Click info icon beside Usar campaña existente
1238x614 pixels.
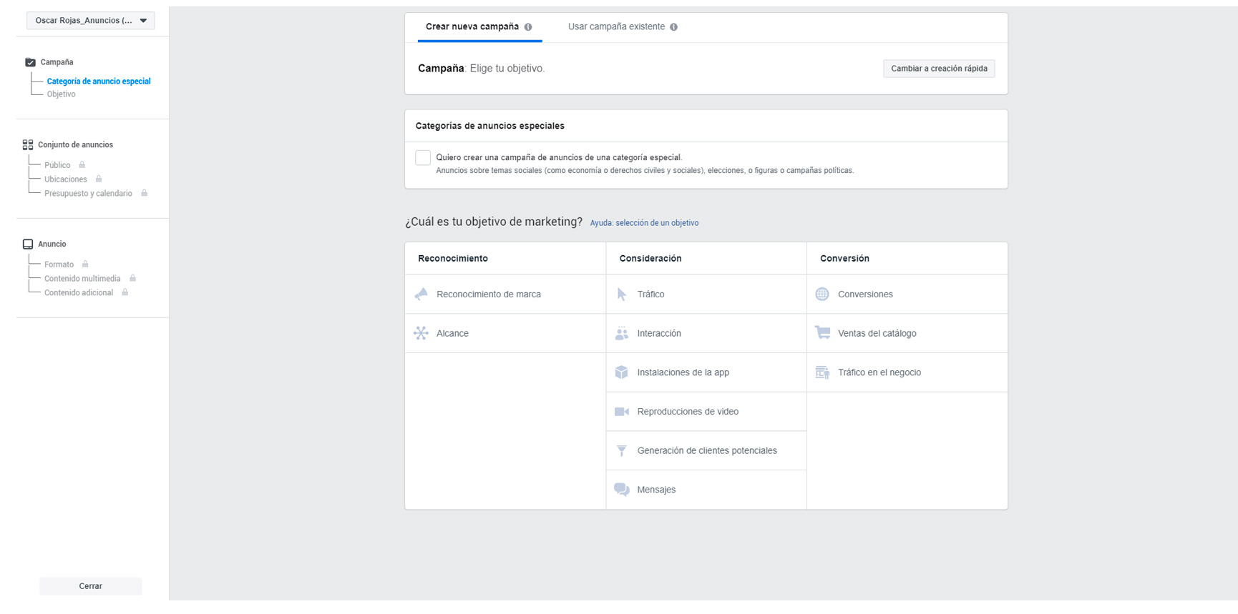tap(673, 27)
